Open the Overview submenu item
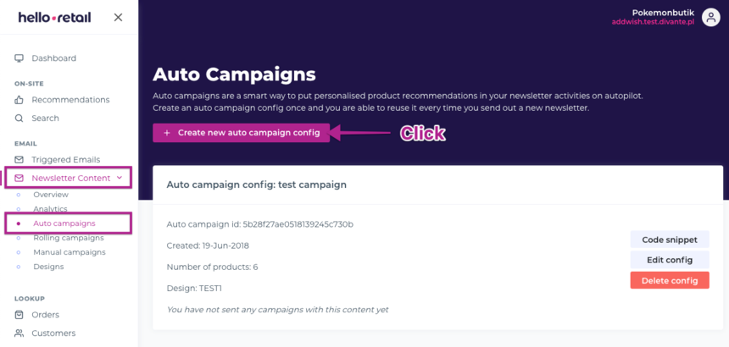The width and height of the screenshot is (729, 347). (x=50, y=195)
